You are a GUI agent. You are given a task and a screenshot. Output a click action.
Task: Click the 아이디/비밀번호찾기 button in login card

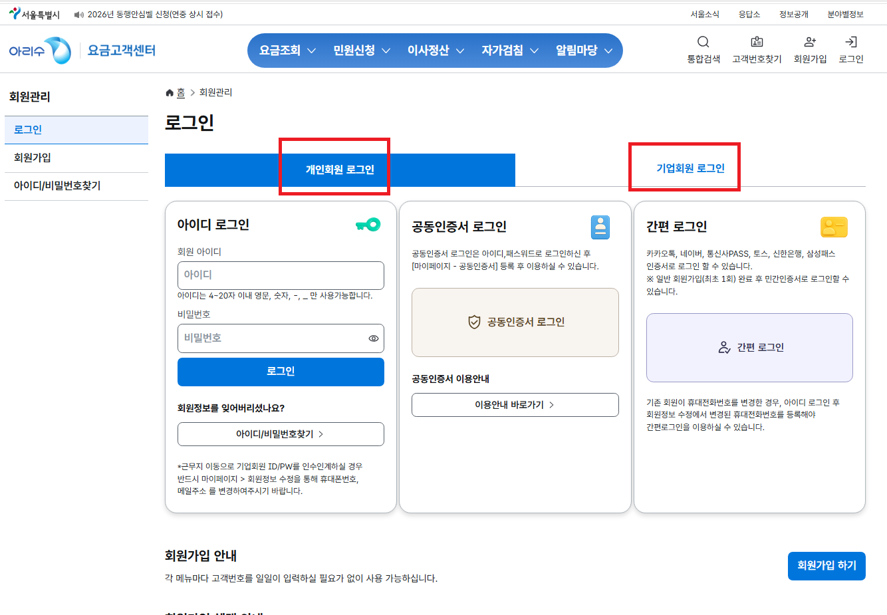(x=281, y=434)
